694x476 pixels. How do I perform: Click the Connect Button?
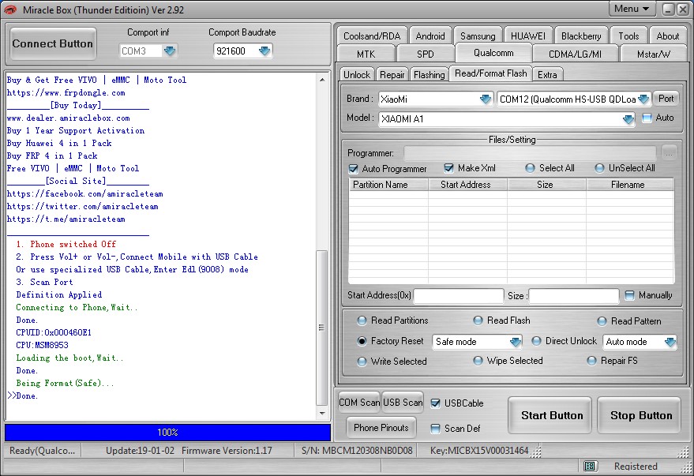click(x=53, y=43)
